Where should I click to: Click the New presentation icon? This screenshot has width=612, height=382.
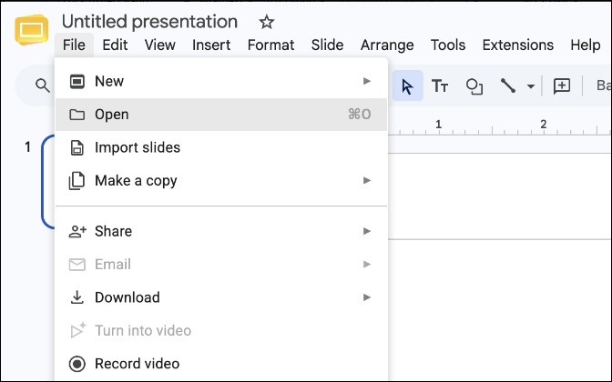click(x=76, y=82)
